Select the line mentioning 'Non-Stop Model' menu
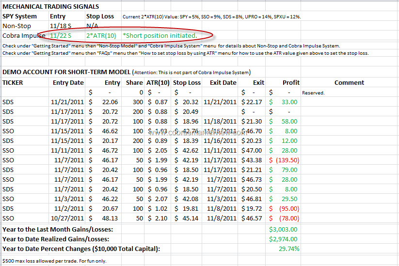The image size is (399, 266). 171,46
